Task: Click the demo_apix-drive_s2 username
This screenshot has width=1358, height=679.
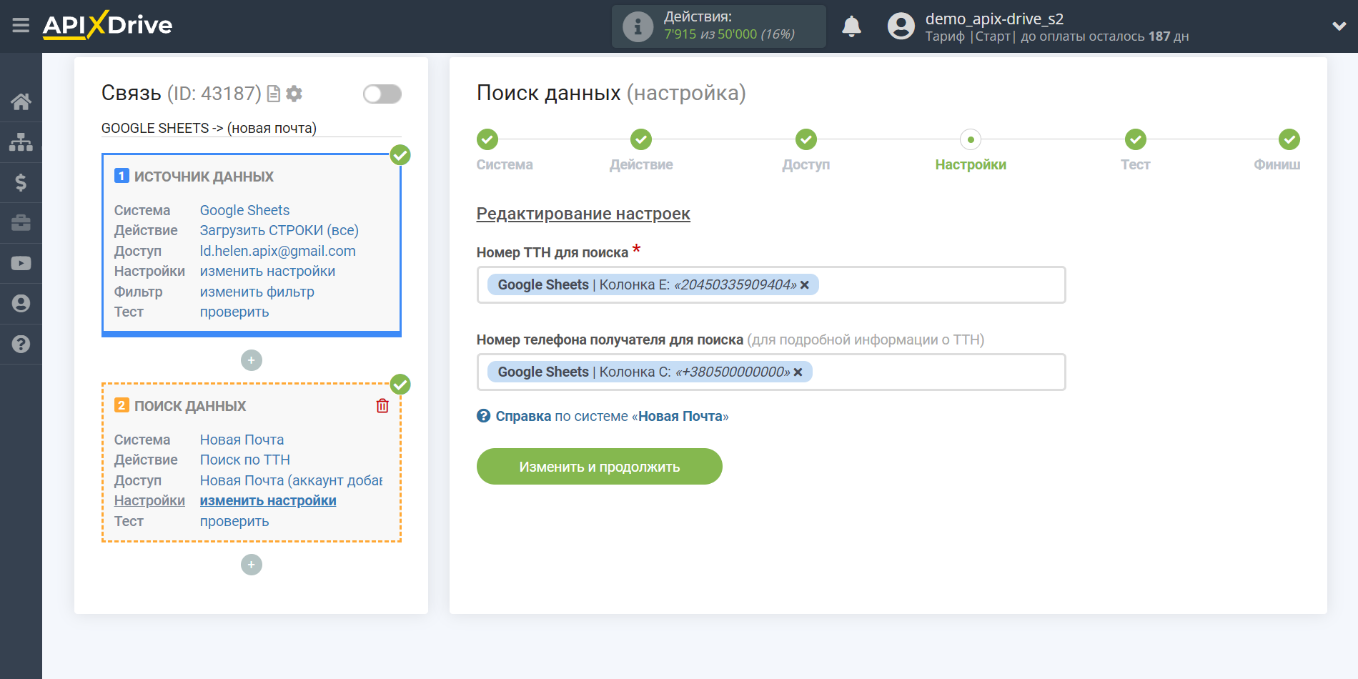Action: [994, 19]
